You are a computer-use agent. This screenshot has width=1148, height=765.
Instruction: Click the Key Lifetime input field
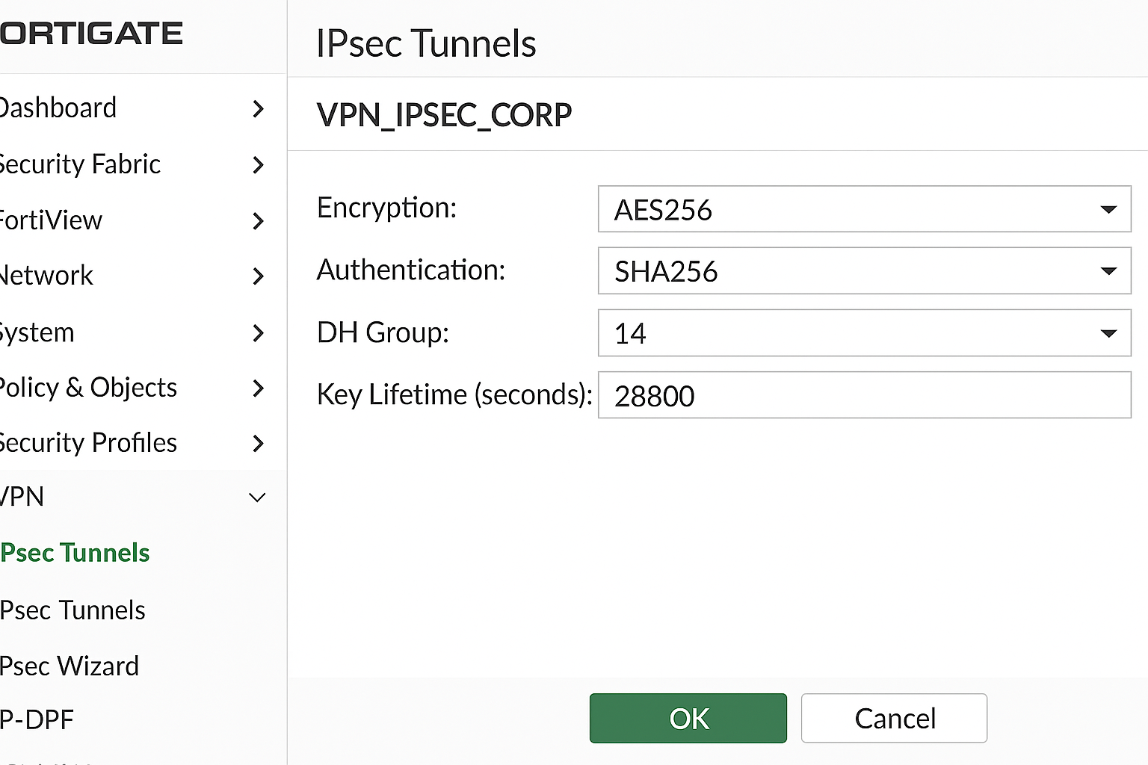coord(864,395)
